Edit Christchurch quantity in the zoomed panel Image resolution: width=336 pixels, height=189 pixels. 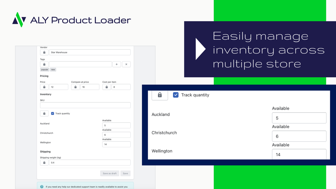pyautogui.click(x=299, y=136)
